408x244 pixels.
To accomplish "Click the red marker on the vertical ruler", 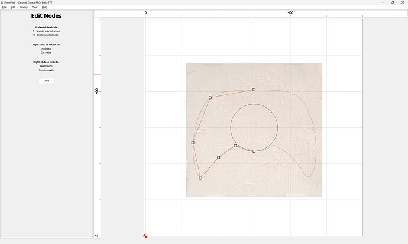I will point(97,75).
